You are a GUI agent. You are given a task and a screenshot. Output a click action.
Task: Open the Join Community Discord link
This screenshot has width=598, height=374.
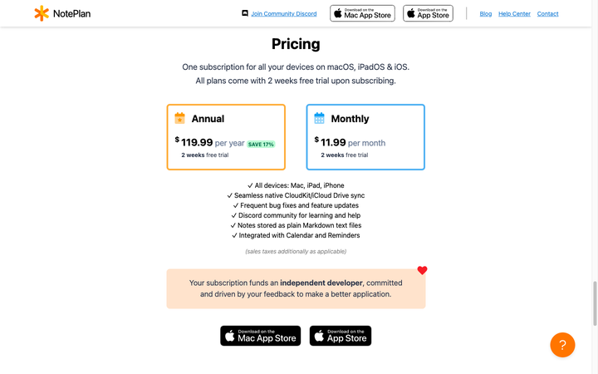click(x=283, y=14)
